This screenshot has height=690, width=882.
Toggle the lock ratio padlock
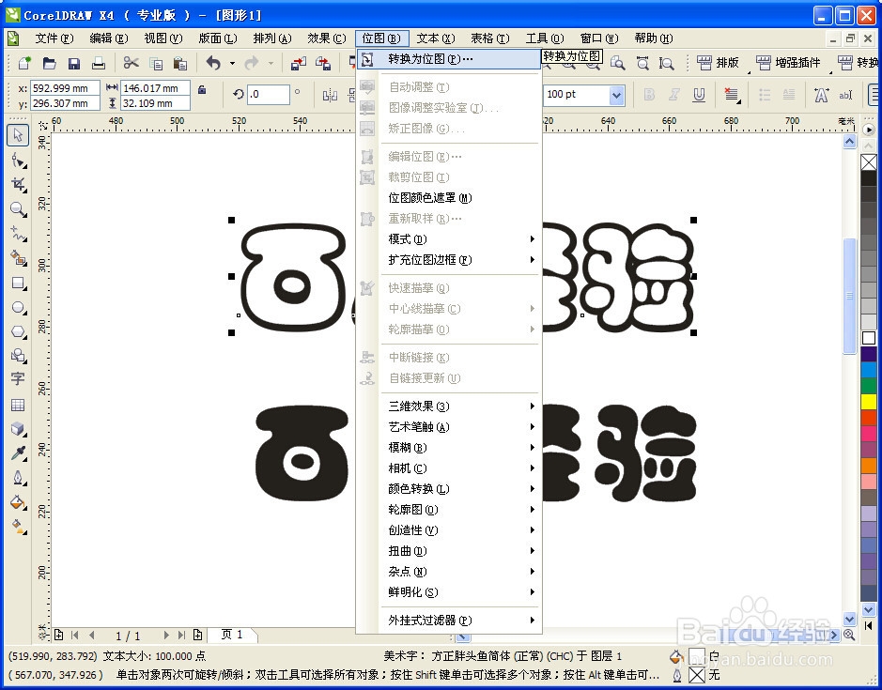tap(201, 89)
